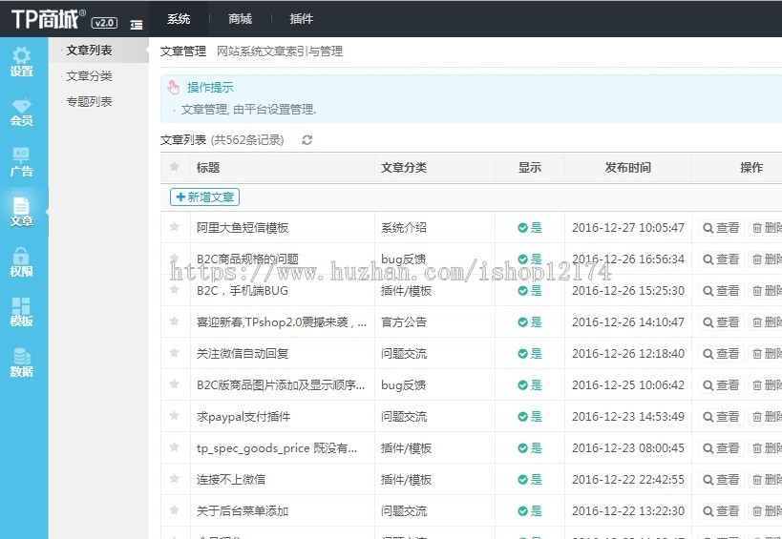Open the 权限 permissions sidebar icon
This screenshot has height=539, width=782.
point(21,262)
